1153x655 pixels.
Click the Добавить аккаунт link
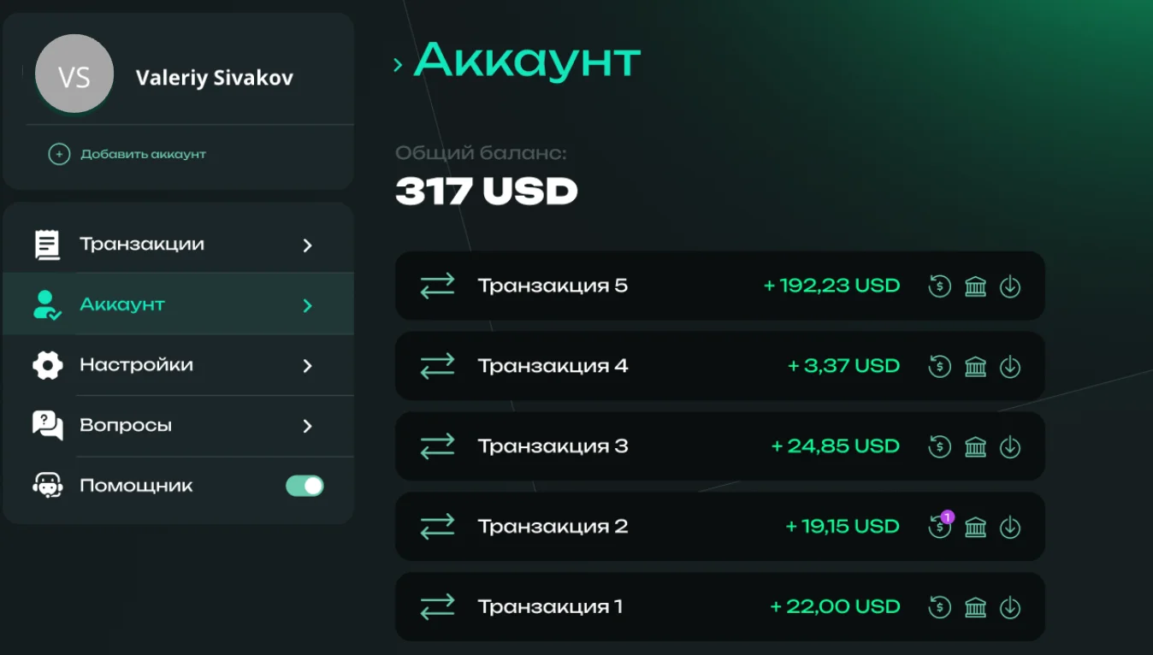click(143, 155)
